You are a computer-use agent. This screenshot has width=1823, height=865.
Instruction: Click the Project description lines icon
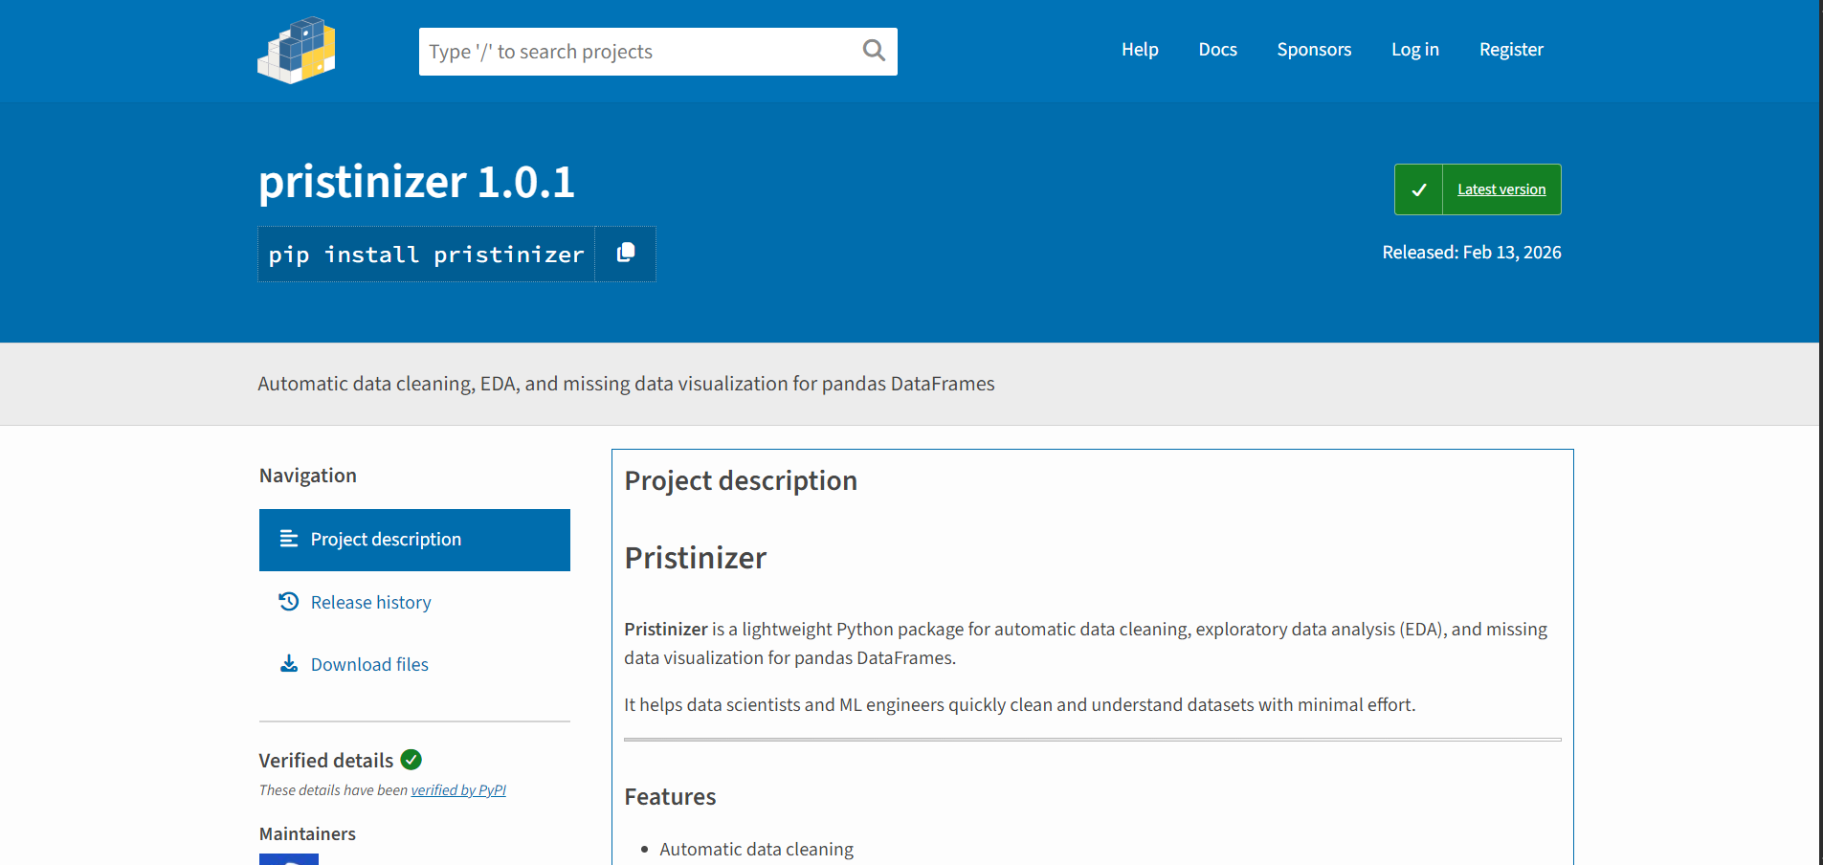pyautogui.click(x=289, y=539)
